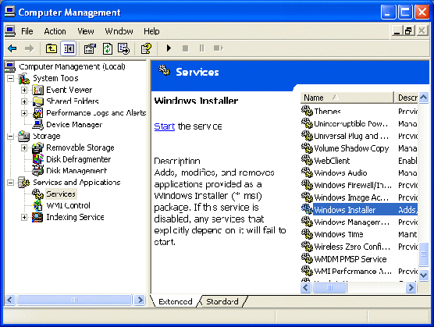Select Services in the tree
434x327 pixels.
pos(61,194)
